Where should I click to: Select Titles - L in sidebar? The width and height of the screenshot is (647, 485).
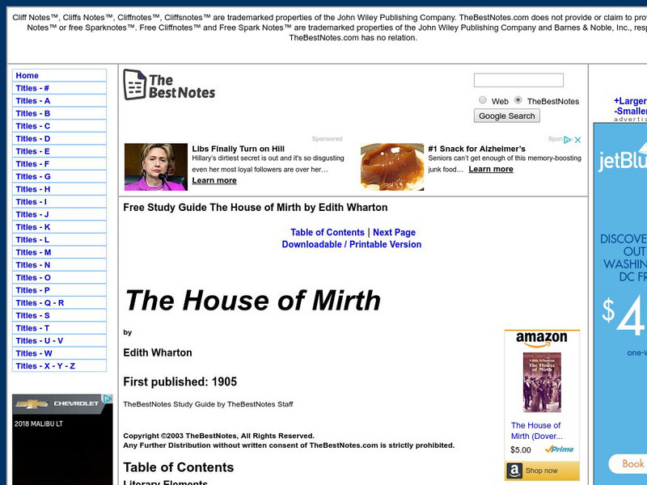coord(59,239)
